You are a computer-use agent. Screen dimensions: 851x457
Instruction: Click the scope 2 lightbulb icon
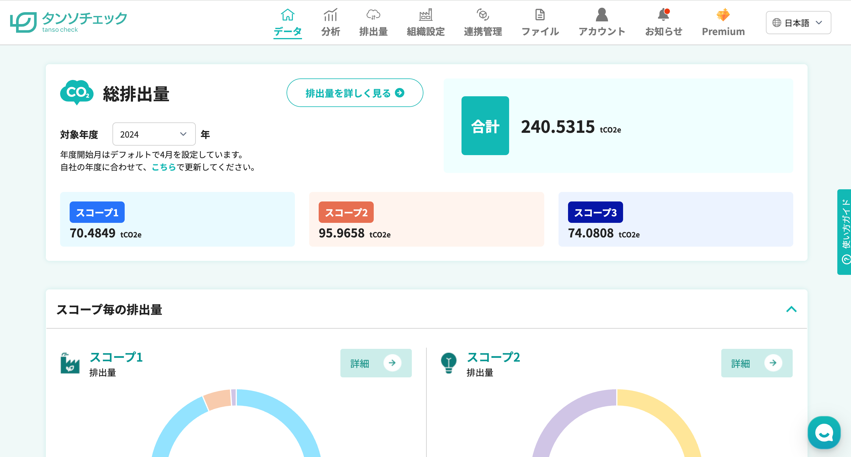coord(448,363)
